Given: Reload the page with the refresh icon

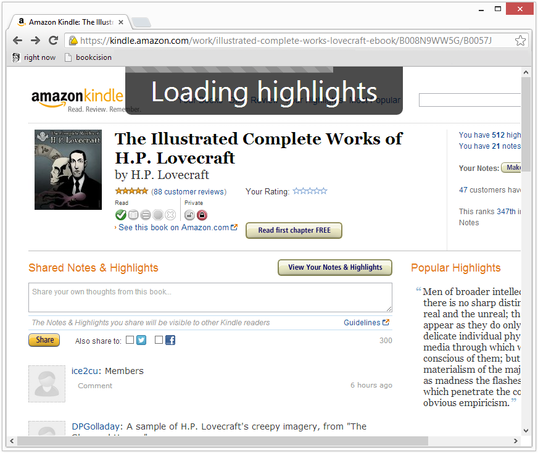Looking at the screenshot, I should tap(53, 41).
